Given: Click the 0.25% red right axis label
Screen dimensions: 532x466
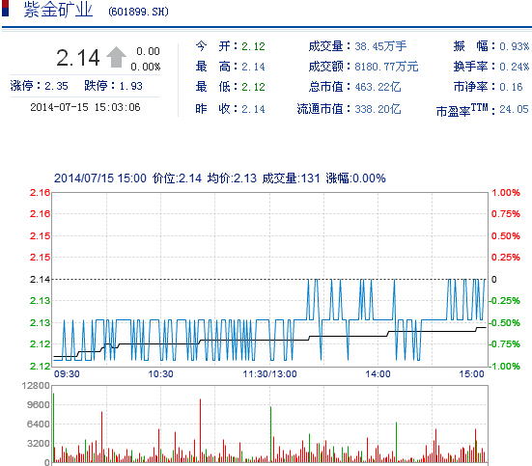Looking at the screenshot, I should (x=506, y=257).
